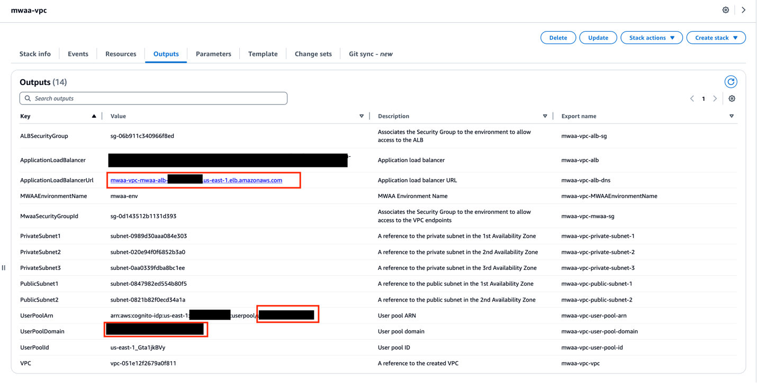
Task: Select subnet-0847982ed554b80f5 value
Action: [149, 284]
